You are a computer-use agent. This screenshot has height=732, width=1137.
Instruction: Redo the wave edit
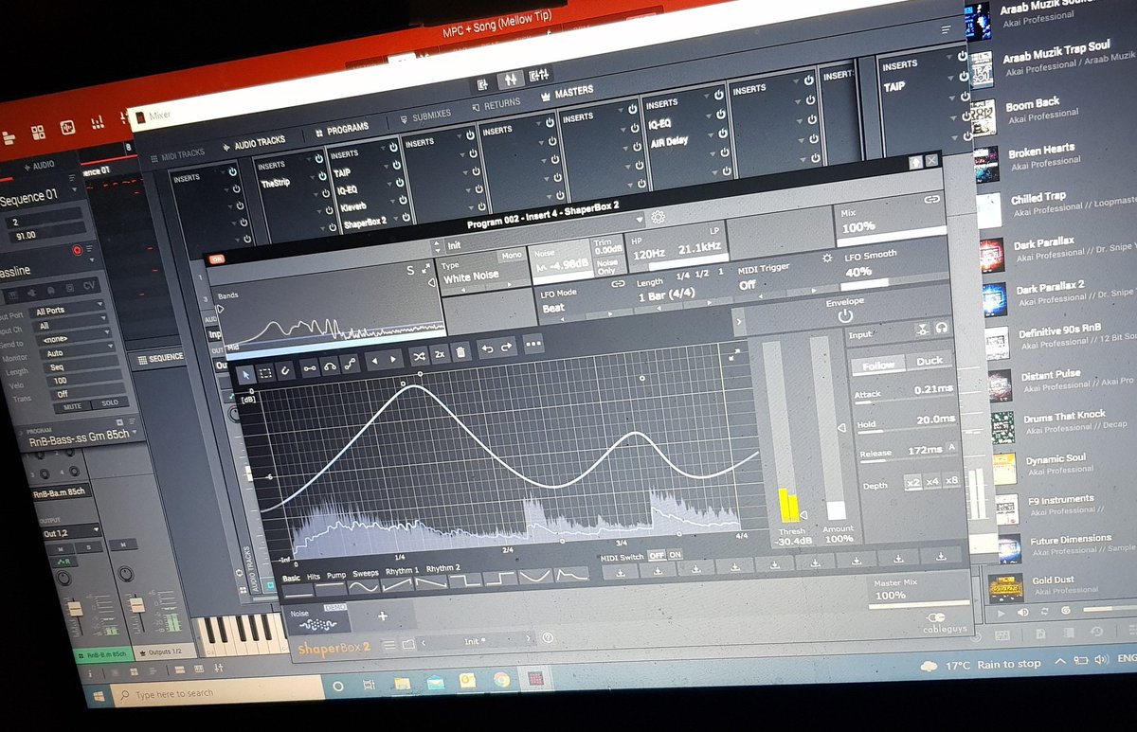tap(506, 347)
